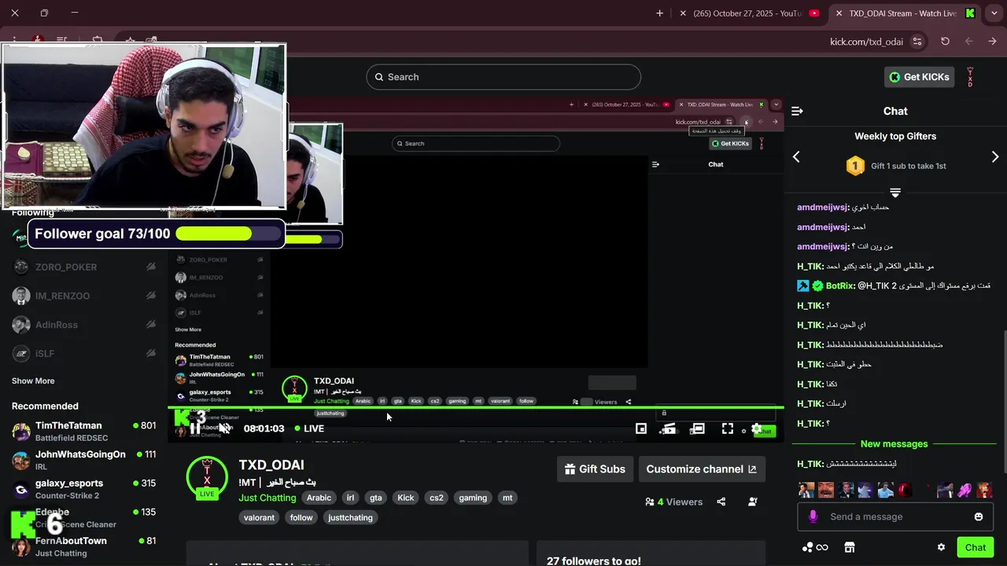Image resolution: width=1007 pixels, height=566 pixels.
Task: Click the Gift Subs button
Action: (x=595, y=469)
